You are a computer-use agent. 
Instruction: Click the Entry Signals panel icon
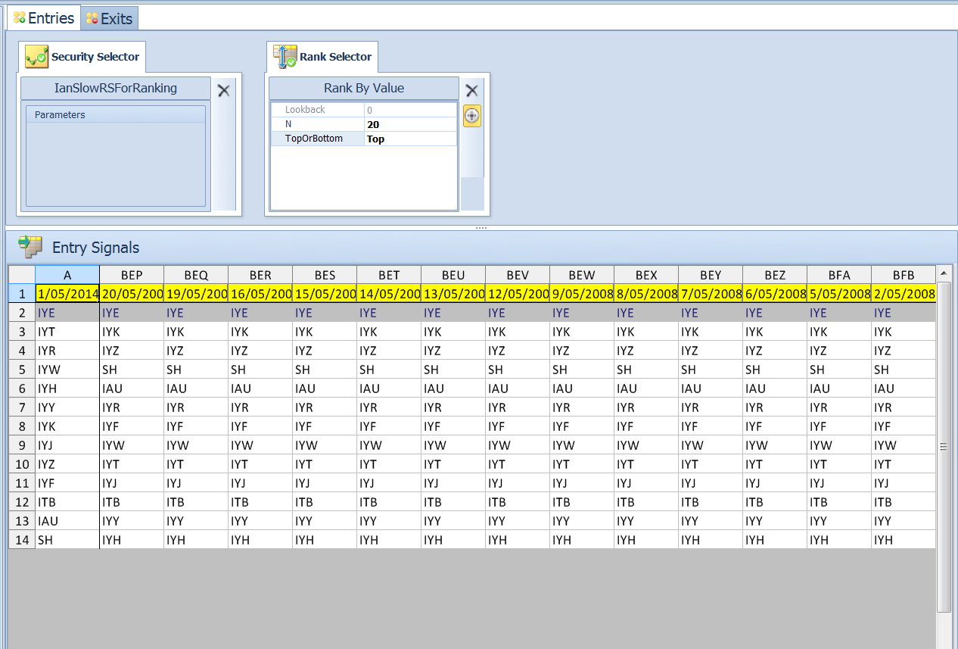tap(31, 247)
